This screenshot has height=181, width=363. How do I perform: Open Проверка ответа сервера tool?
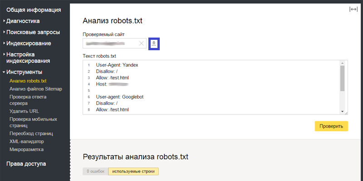(28, 100)
